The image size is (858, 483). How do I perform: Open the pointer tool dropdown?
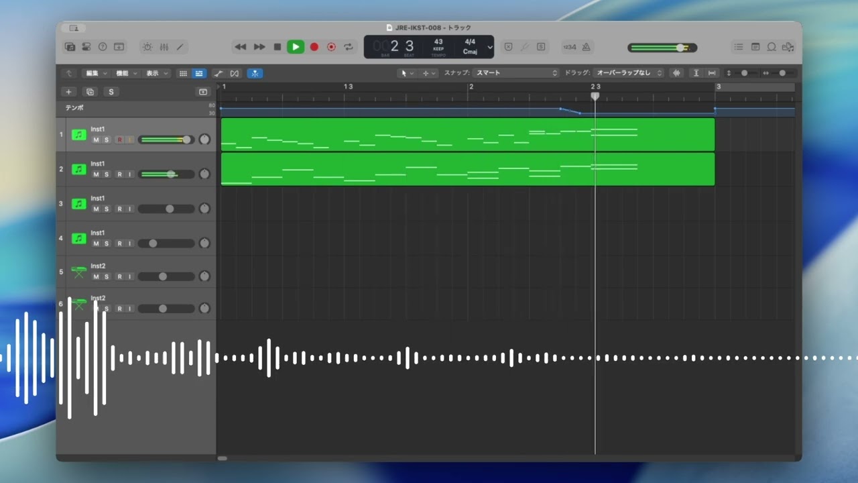click(x=406, y=73)
